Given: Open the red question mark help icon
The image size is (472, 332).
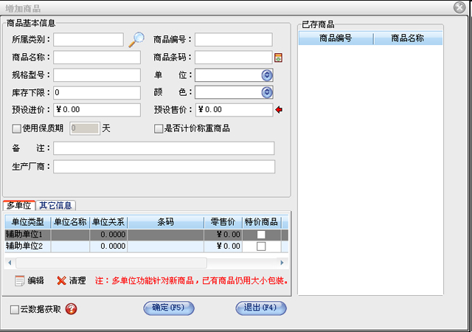Looking at the screenshot, I should 71,309.
